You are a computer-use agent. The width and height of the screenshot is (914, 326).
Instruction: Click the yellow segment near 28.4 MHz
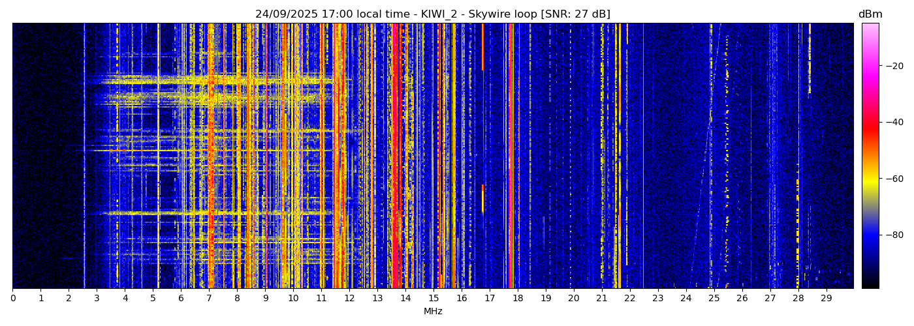(x=810, y=59)
